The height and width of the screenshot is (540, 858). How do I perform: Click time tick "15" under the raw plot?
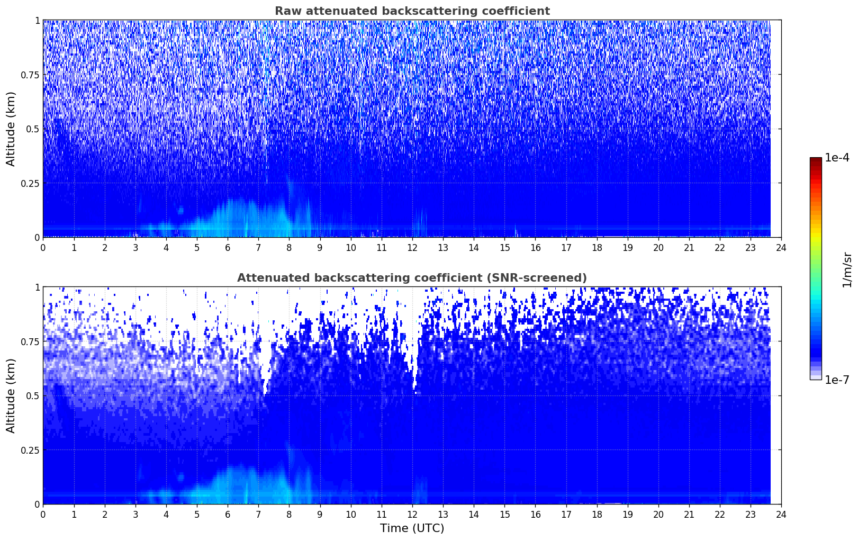[x=504, y=247]
